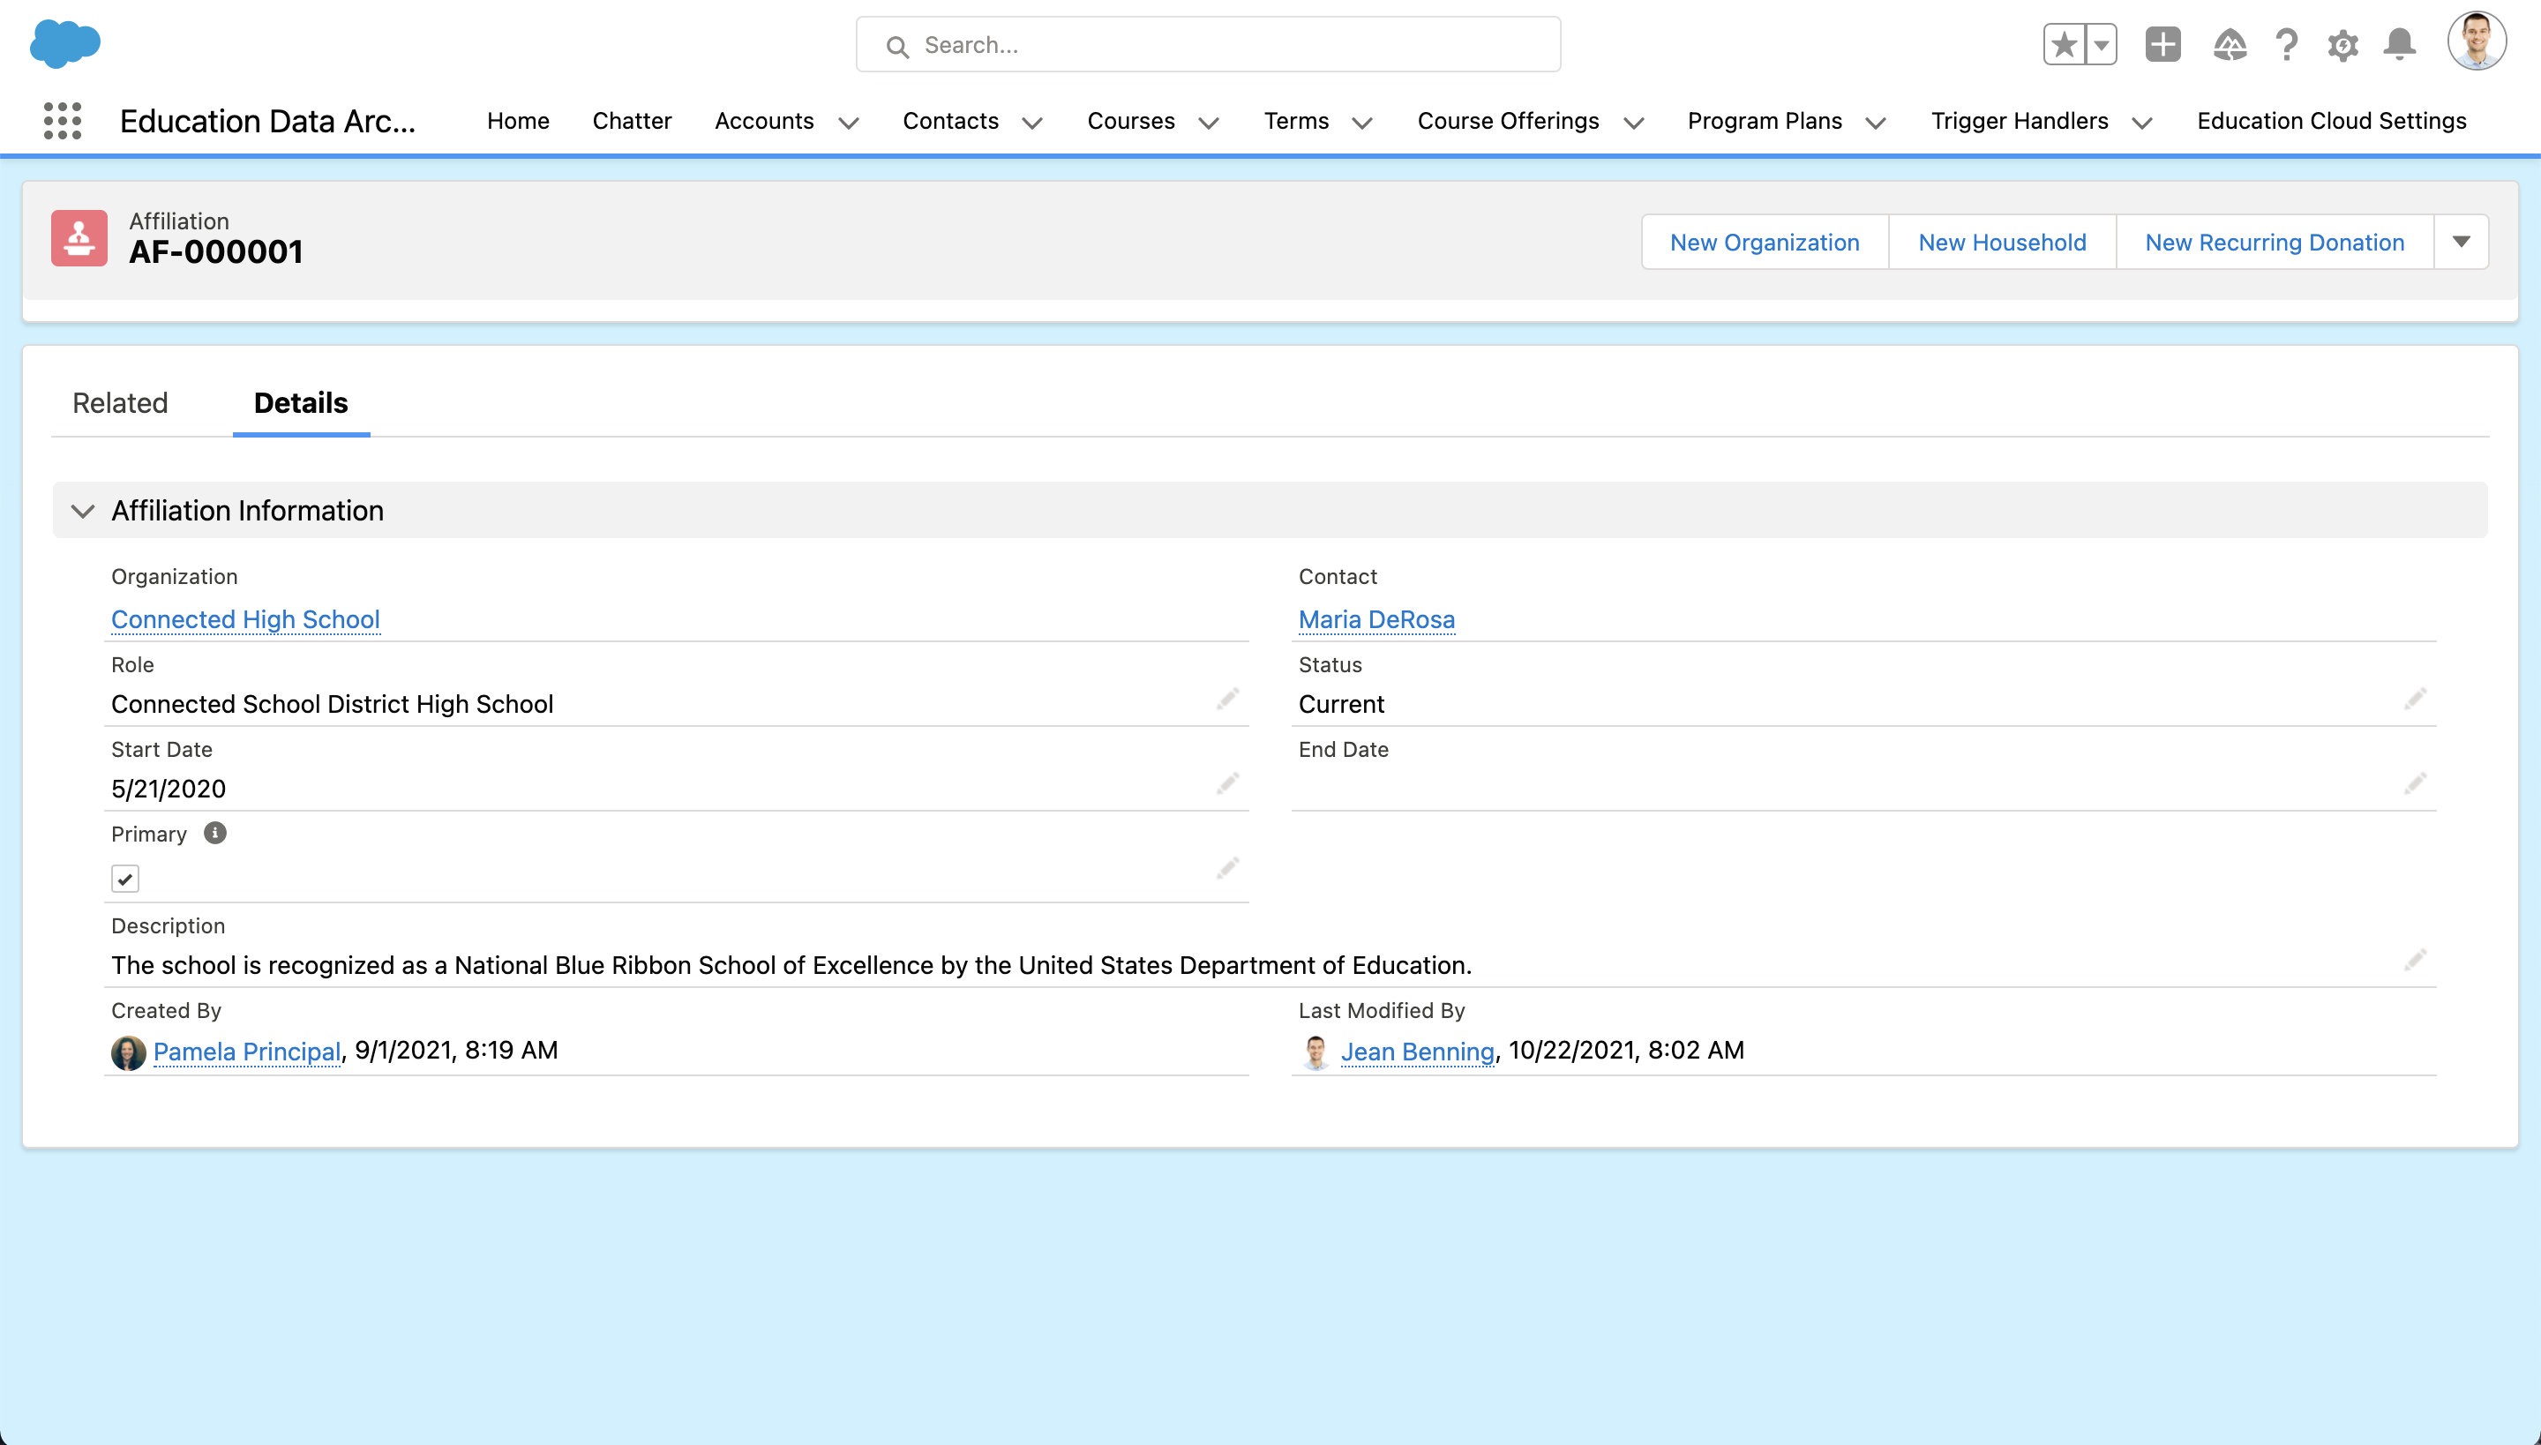This screenshot has width=2541, height=1445.
Task: Add this page to Favorites
Action: coord(2064,45)
